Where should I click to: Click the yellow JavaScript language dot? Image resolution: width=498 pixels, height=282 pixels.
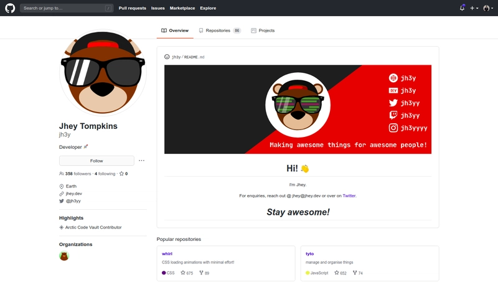tap(308, 273)
